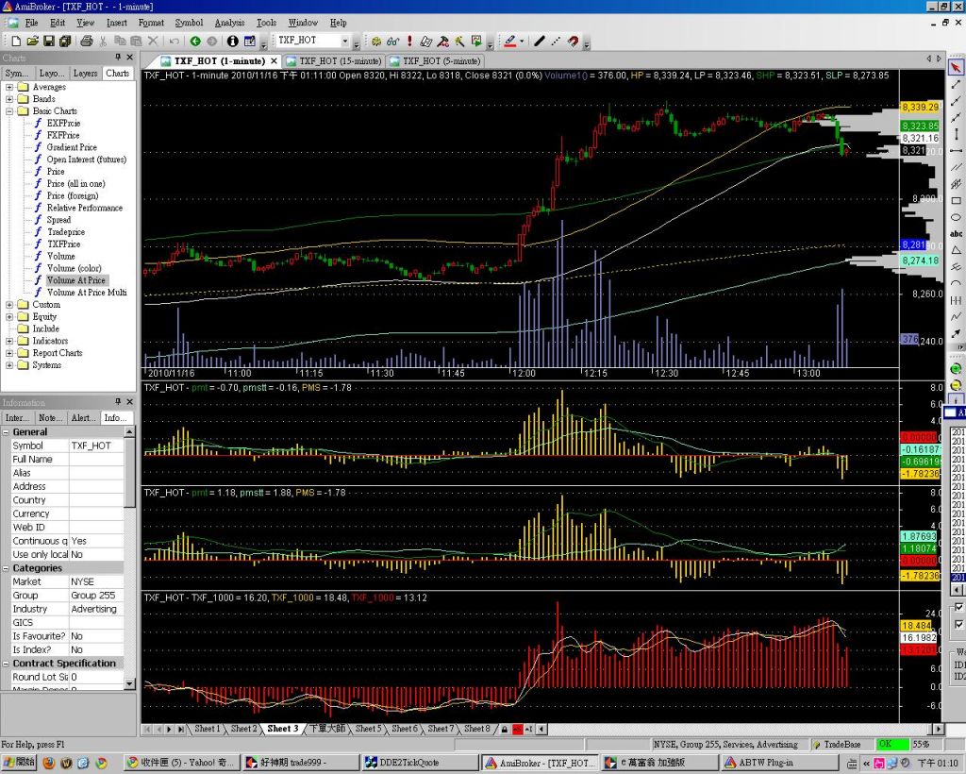Select the ellipse drawing tool

point(956,217)
